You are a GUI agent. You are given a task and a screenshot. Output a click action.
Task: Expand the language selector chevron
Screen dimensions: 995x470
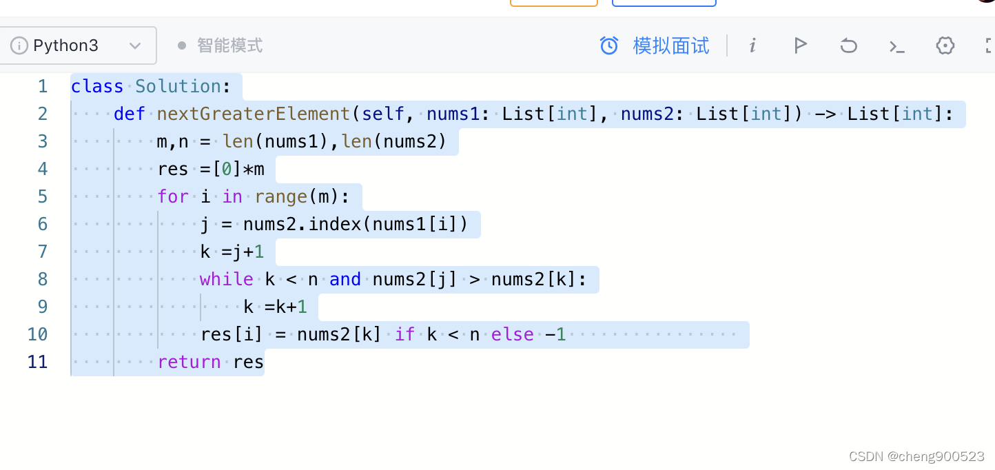pos(135,45)
